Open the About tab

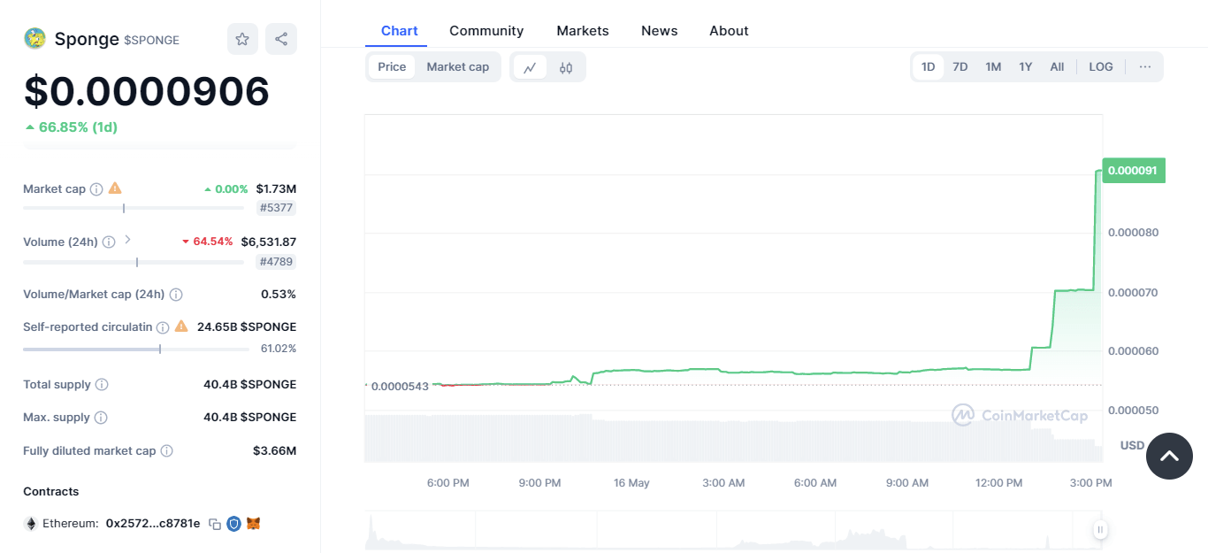pyautogui.click(x=729, y=31)
